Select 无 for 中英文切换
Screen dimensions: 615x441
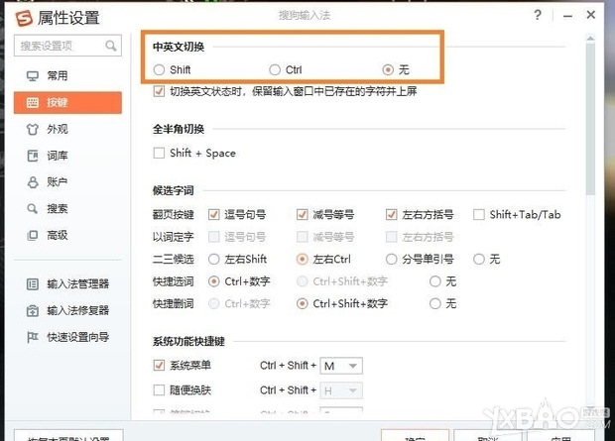388,69
